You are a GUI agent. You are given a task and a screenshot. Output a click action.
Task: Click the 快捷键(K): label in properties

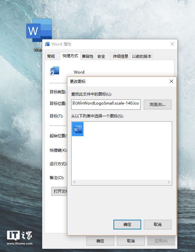pos(58,150)
